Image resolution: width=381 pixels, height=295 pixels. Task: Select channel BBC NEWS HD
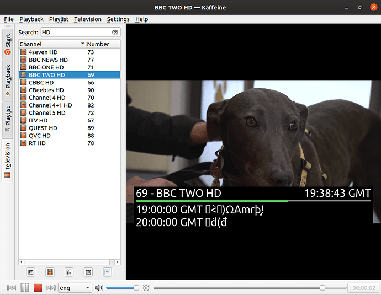70,60
